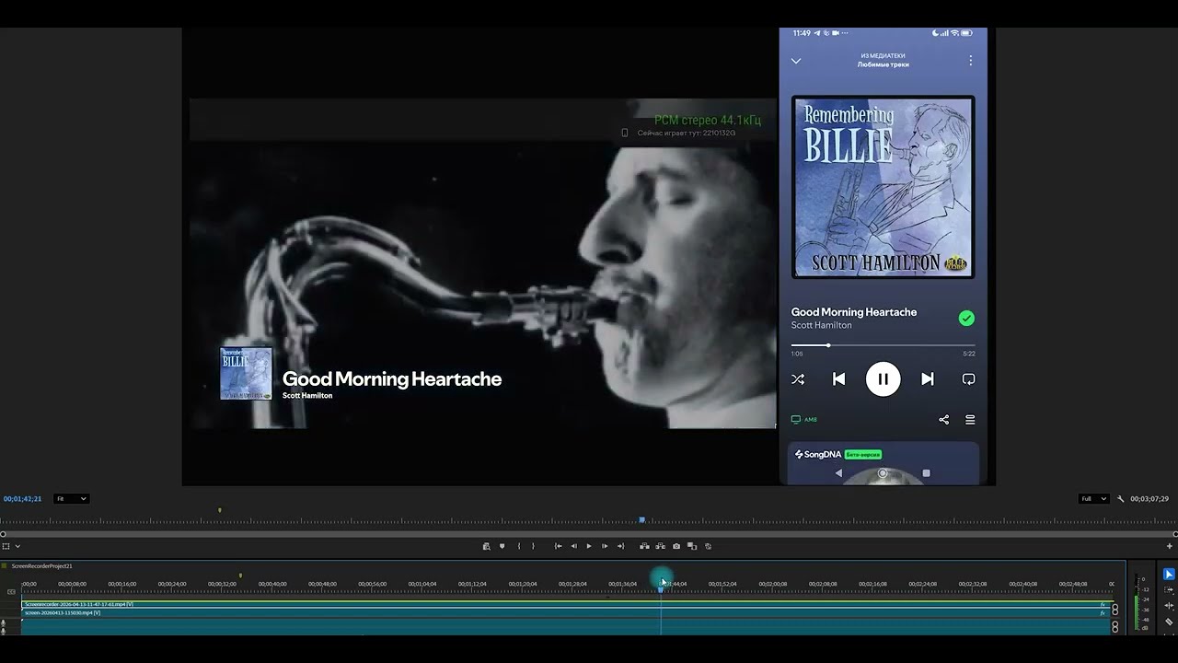The height and width of the screenshot is (663, 1178).
Task: Click the Go to In point icon
Action: [x=558, y=546]
